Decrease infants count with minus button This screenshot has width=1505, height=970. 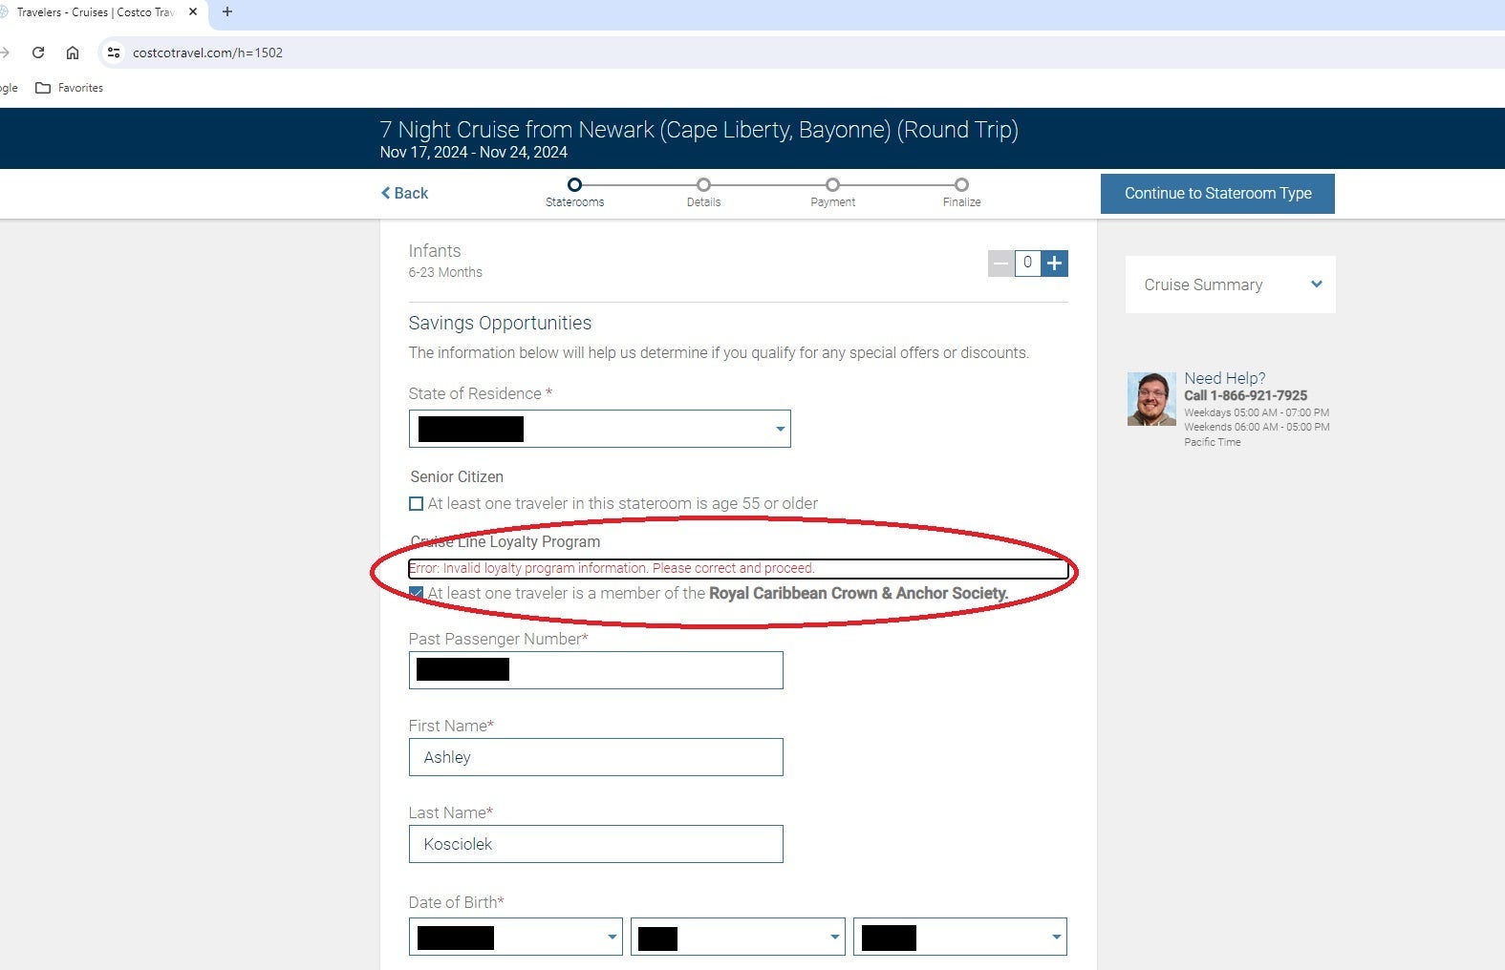point(1000,264)
